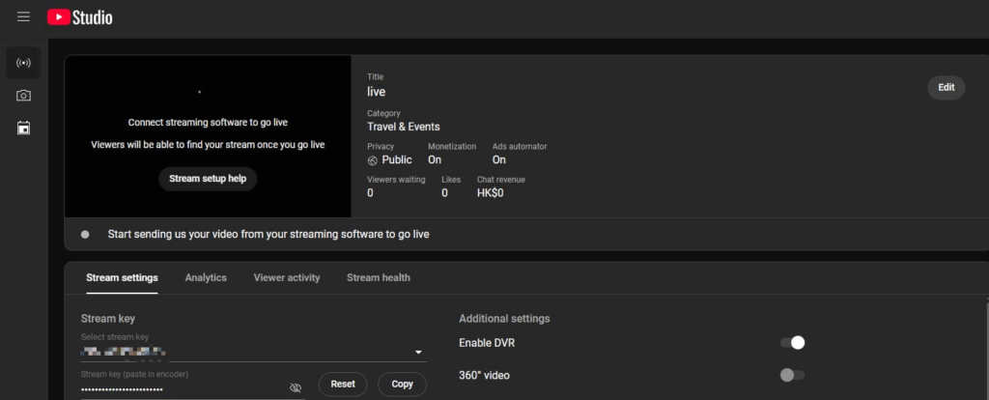The height and width of the screenshot is (400, 989).
Task: Turn on the 360° video toggle
Action: (792, 375)
